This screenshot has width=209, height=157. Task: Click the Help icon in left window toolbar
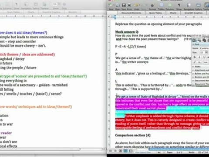64,4
